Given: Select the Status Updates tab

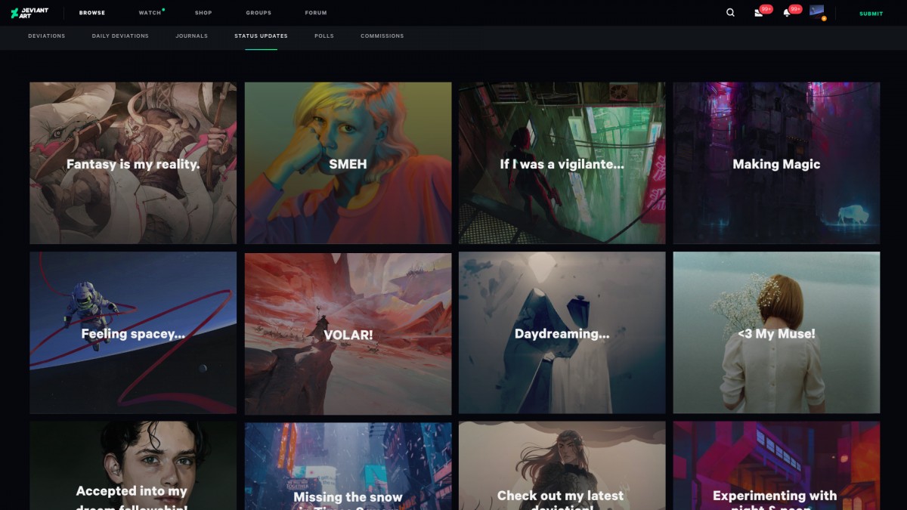Looking at the screenshot, I should 261,36.
